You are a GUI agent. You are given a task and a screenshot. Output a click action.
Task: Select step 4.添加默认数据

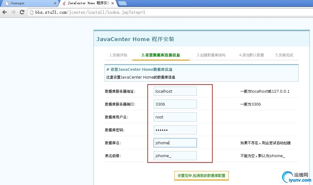252,55
